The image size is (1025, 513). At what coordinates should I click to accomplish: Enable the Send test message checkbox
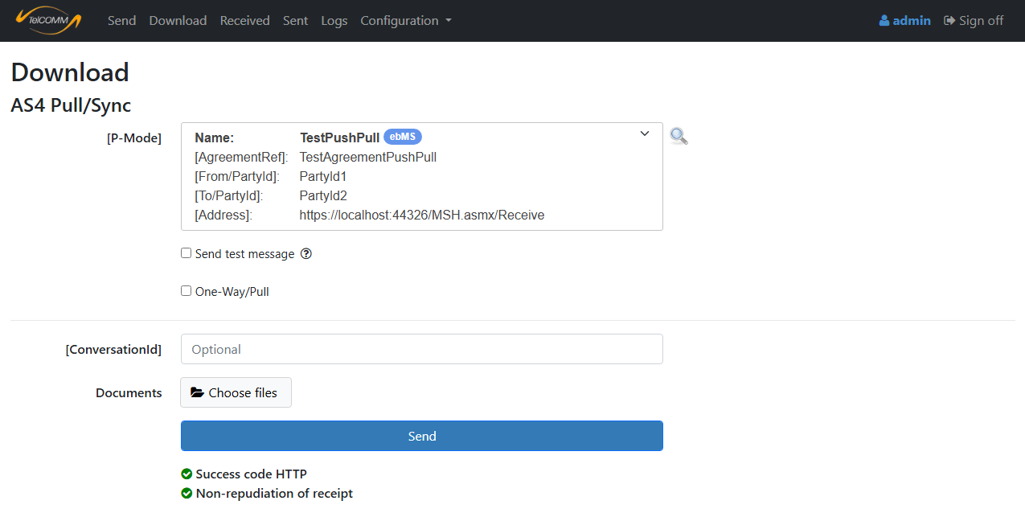pyautogui.click(x=187, y=253)
